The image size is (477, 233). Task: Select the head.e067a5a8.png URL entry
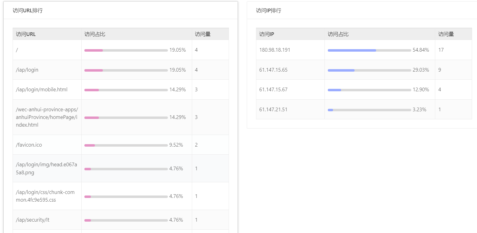coord(47,168)
